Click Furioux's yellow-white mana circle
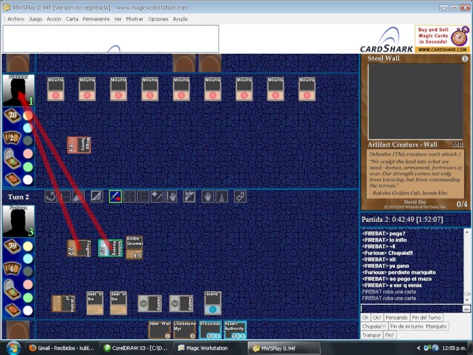Viewport: 473px width, 355px height. tap(28, 246)
